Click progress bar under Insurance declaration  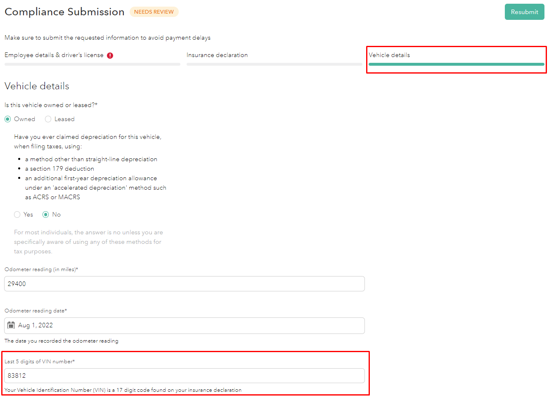[x=274, y=64]
